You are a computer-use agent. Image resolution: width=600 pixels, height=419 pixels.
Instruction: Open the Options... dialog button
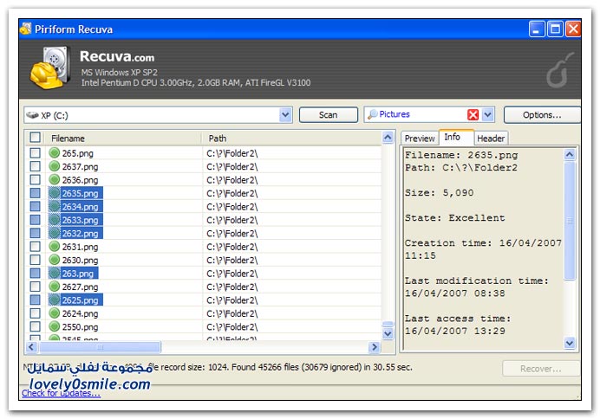[542, 115]
